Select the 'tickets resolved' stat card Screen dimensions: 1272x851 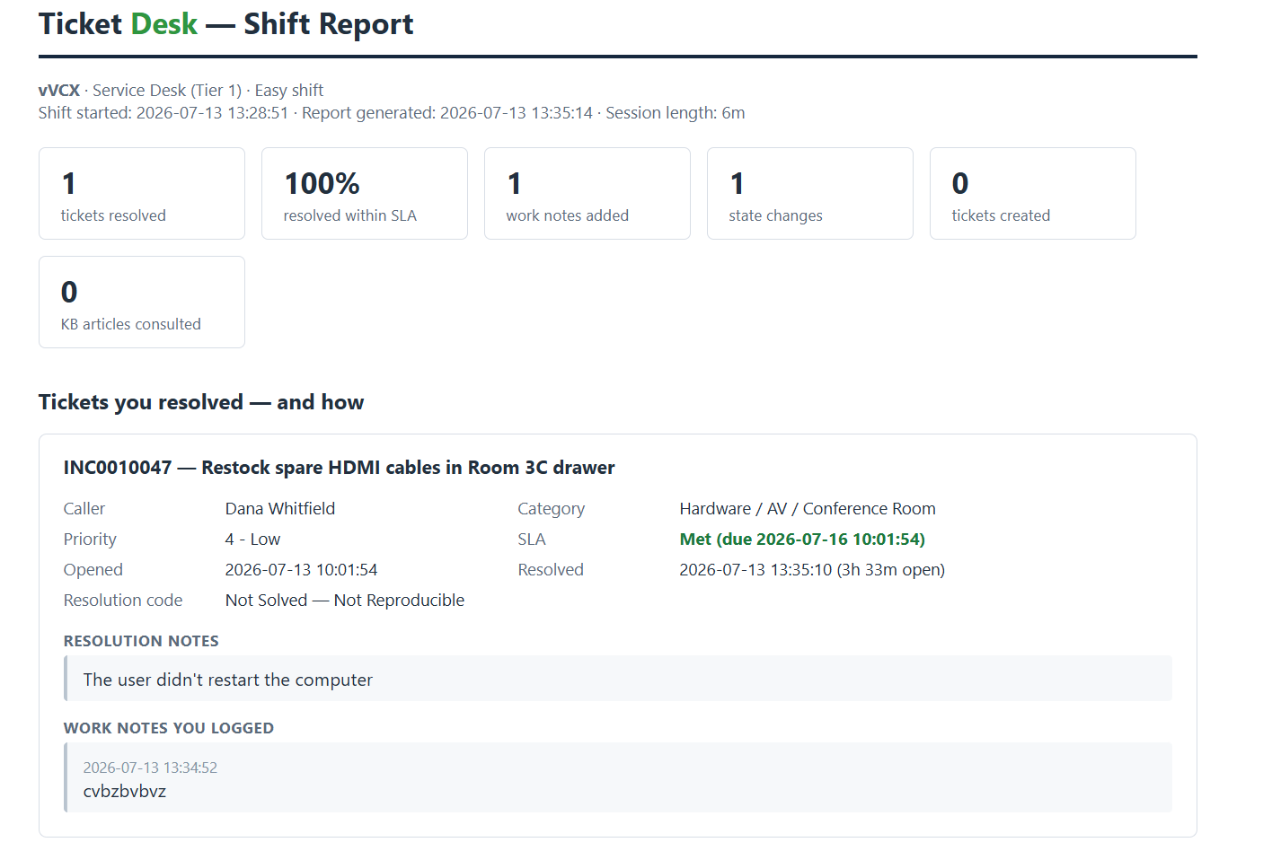pos(142,194)
